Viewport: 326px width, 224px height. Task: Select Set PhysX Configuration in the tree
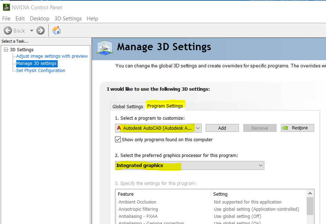coord(40,71)
